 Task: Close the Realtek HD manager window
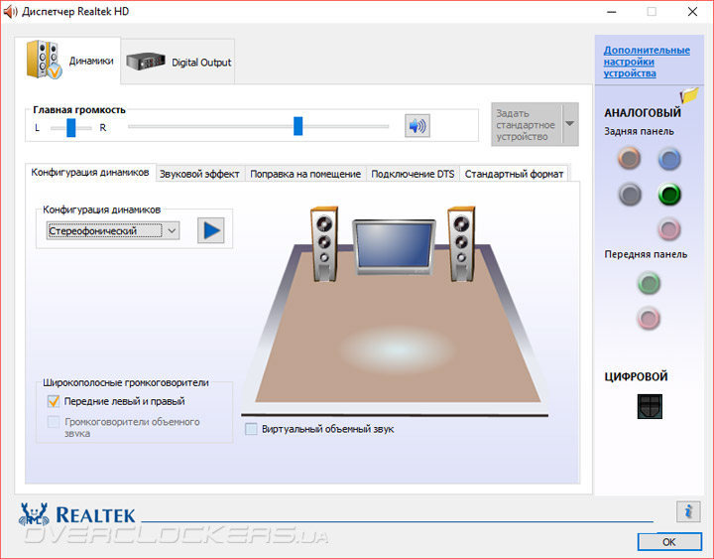coord(692,12)
